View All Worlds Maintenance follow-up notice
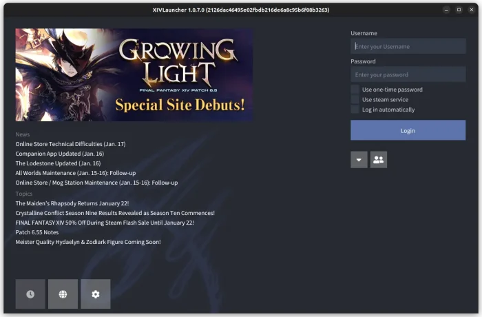The width and height of the screenshot is (482, 317). (76, 173)
